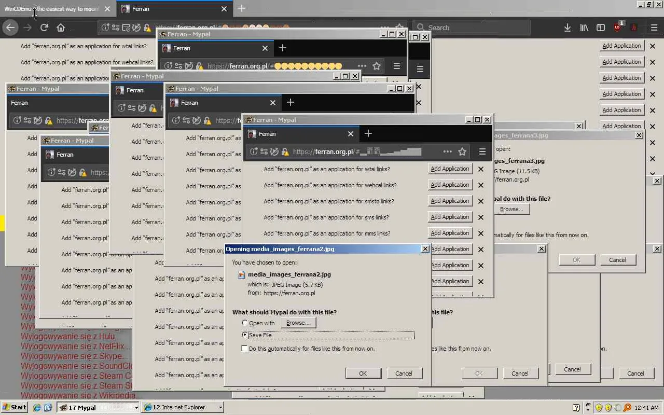The width and height of the screenshot is (664, 415).
Task: Add Application for webcal links in main window
Action: [x=621, y=62]
